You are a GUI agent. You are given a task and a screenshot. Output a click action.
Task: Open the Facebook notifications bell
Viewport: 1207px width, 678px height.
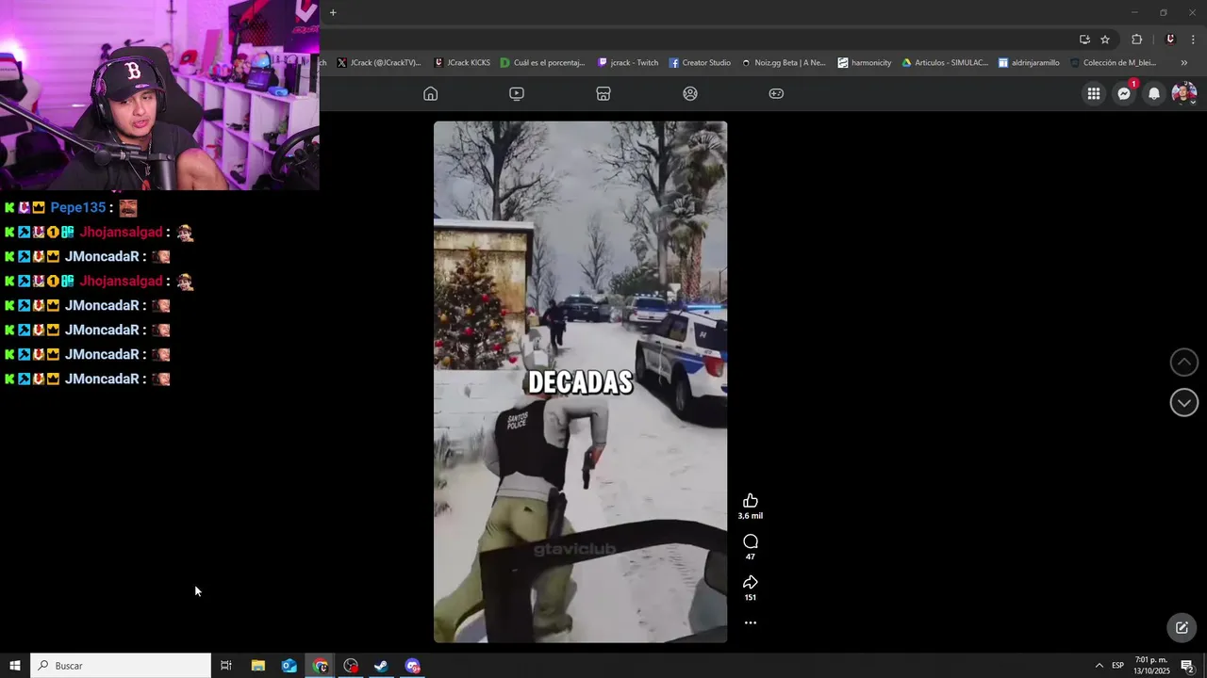point(1154,93)
